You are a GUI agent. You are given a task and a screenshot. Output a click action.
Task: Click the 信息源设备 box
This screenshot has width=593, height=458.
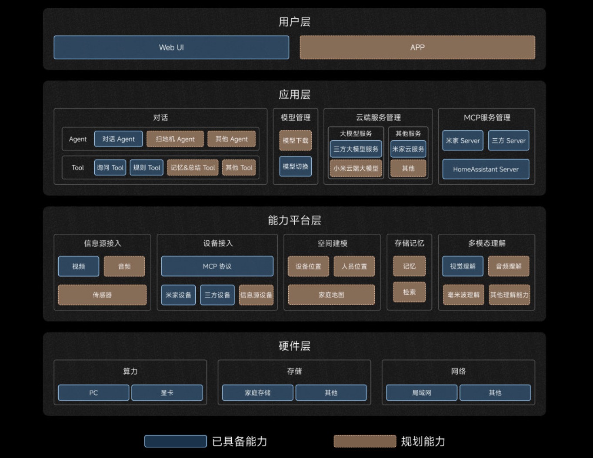256,295
